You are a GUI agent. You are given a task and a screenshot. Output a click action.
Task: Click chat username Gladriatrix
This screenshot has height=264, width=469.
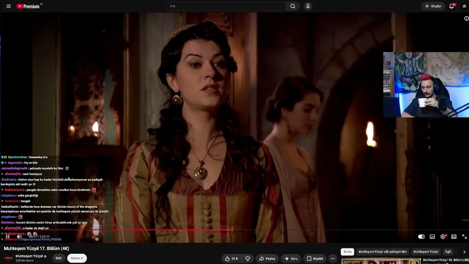click(x=9, y=180)
